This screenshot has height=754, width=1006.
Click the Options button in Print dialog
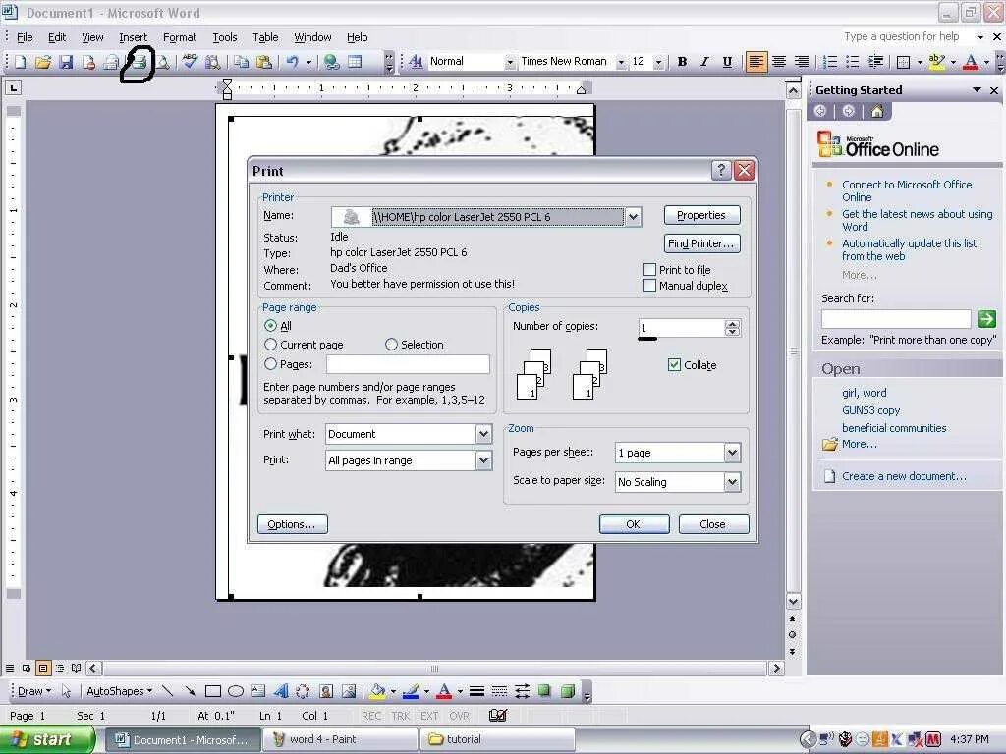[292, 524]
